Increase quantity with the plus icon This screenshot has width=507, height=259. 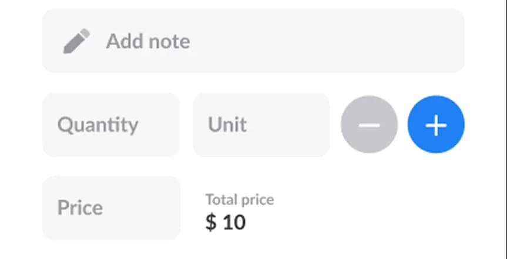pos(436,125)
